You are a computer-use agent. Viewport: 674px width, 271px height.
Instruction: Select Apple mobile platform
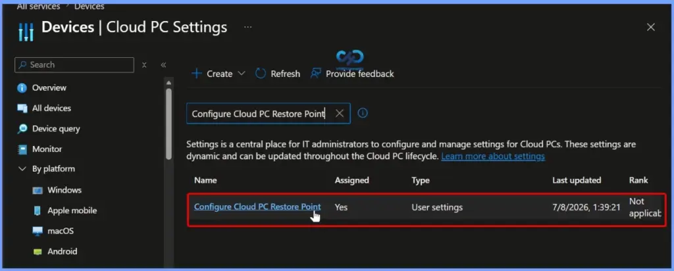pyautogui.click(x=72, y=210)
